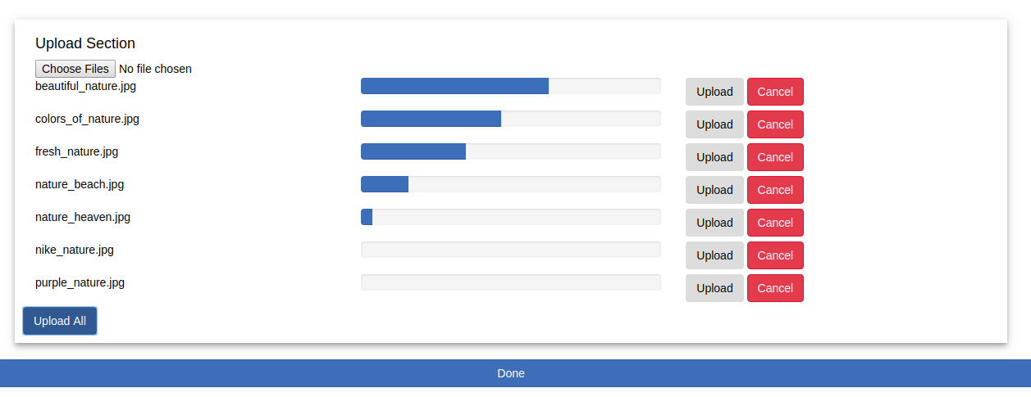Cancel the beautiful_nature.jpg upload

775,92
